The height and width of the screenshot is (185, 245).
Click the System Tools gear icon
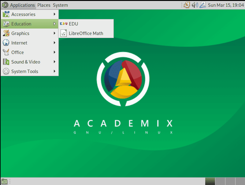[6, 71]
